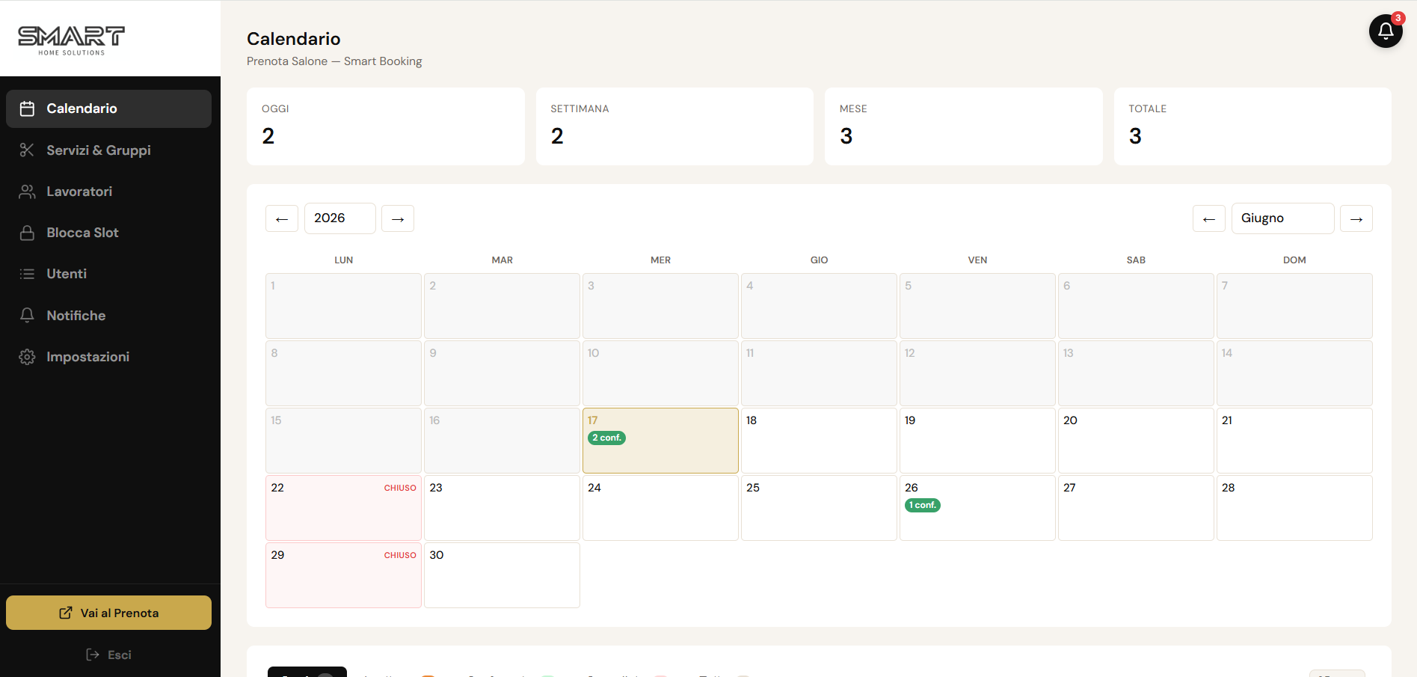Select past day 1 in the calendar
The width and height of the screenshot is (1417, 677).
[343, 306]
